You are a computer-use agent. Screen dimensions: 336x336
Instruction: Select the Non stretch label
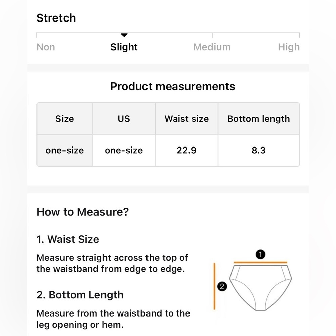46,47
